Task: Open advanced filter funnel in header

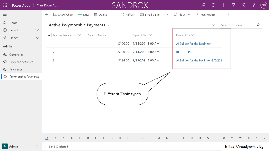Action: click(234, 5)
